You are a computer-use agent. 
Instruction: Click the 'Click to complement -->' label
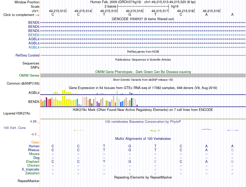tap(21, 15)
